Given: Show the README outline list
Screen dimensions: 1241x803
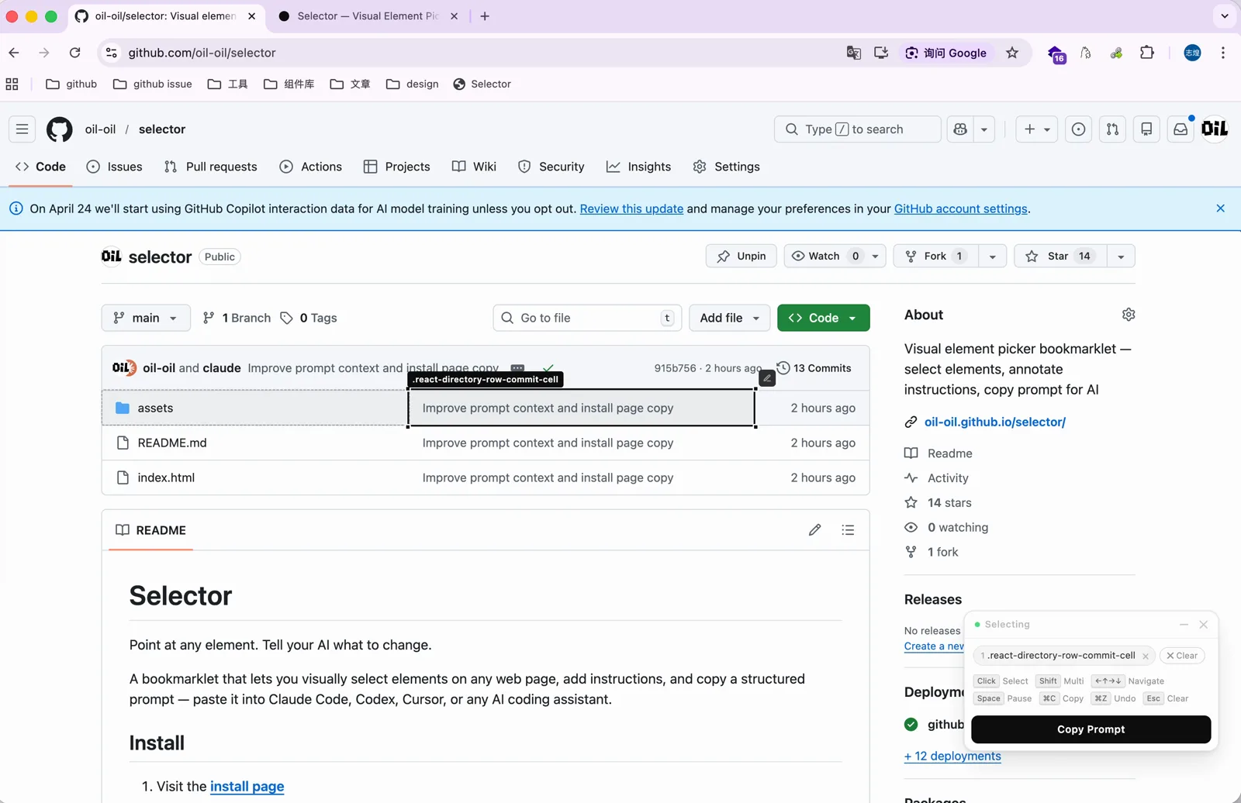Looking at the screenshot, I should (848, 530).
